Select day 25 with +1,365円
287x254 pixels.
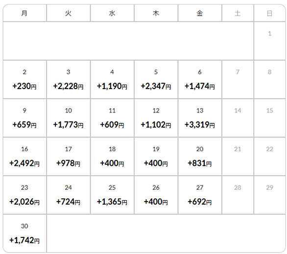point(112,195)
